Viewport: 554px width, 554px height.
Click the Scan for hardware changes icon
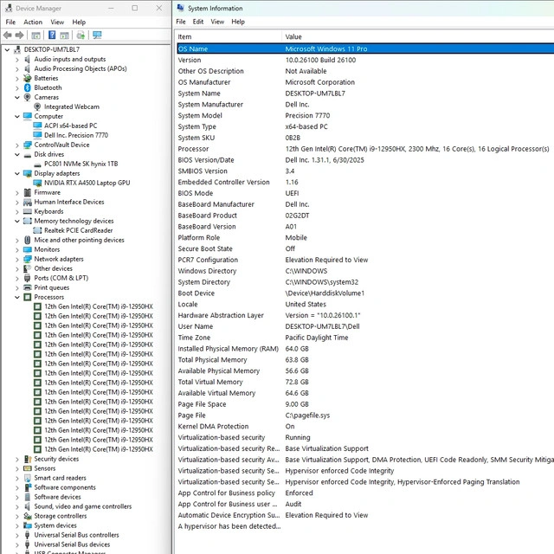(97, 35)
